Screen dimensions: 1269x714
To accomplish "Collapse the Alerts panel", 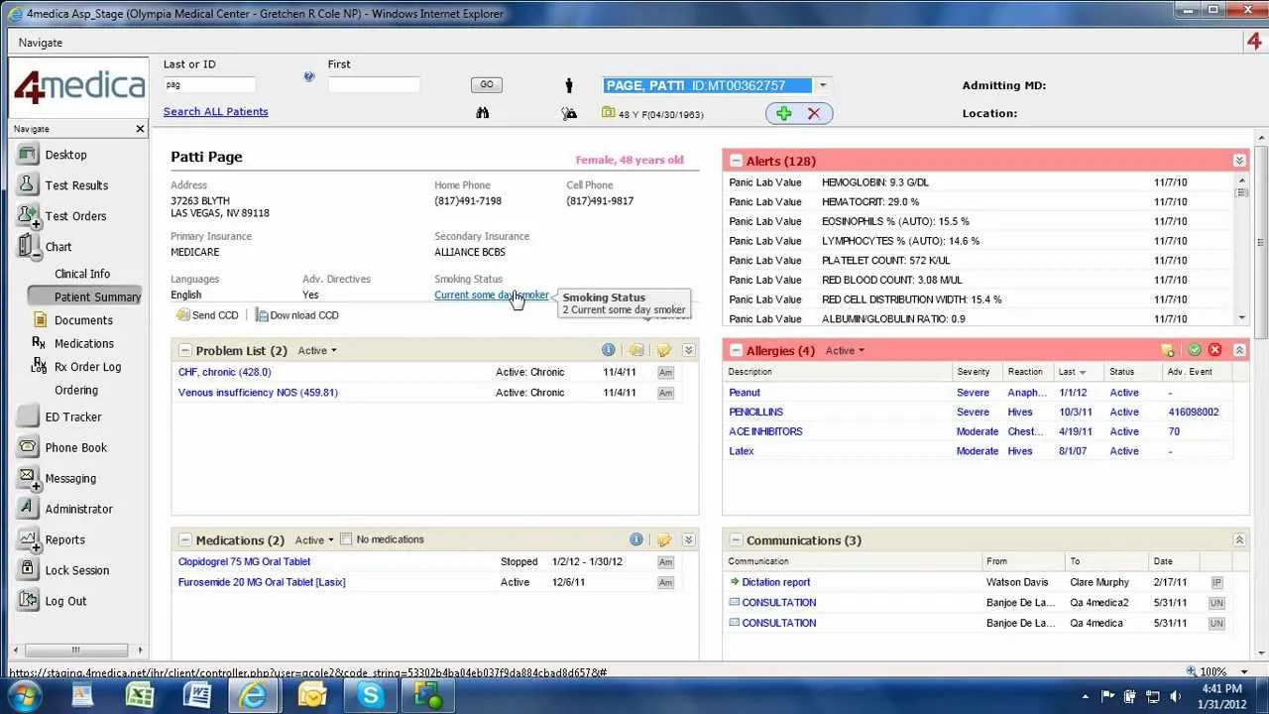I will point(735,160).
